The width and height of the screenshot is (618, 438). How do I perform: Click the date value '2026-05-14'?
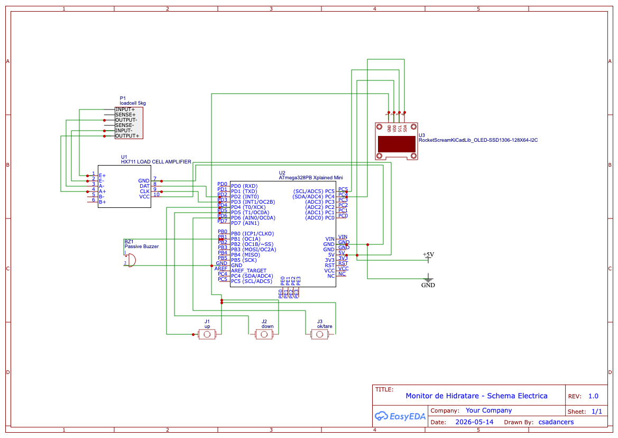[474, 422]
